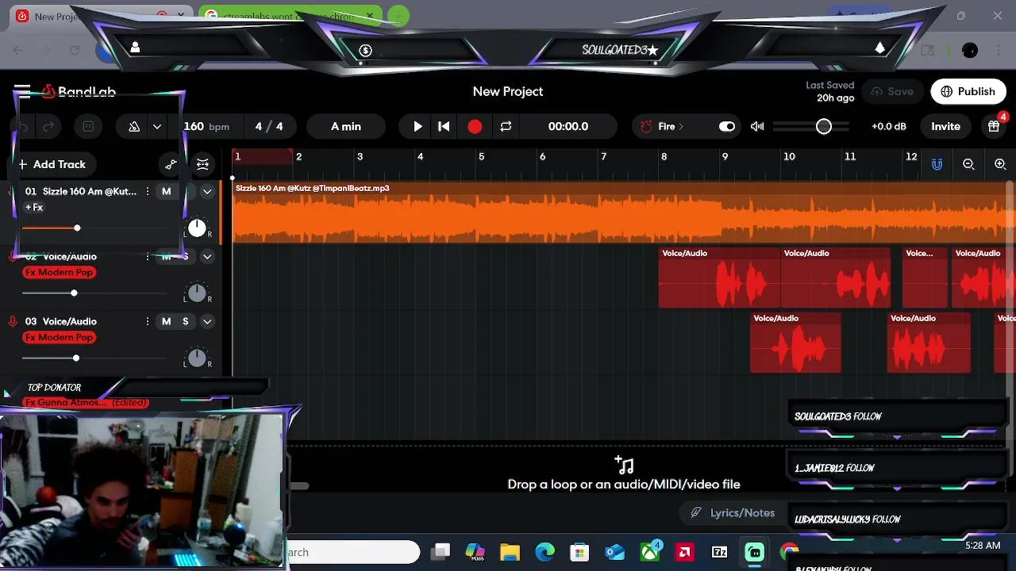Adjust track 03 volume slider handle
Image resolution: width=1016 pixels, height=571 pixels.
pyautogui.click(x=75, y=358)
